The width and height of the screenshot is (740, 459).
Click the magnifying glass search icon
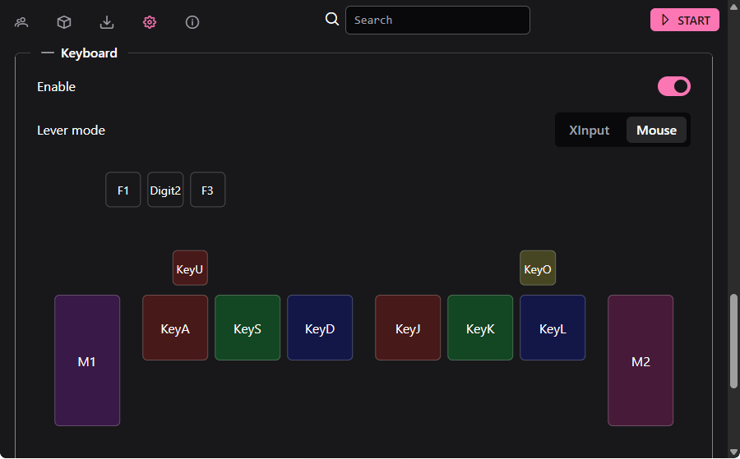pos(332,20)
